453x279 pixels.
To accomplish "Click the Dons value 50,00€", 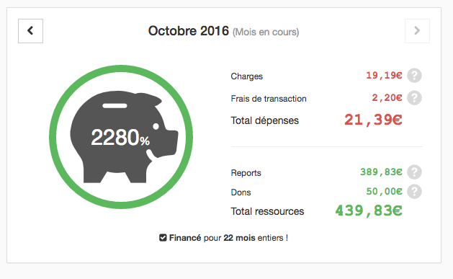I will click(x=384, y=192).
